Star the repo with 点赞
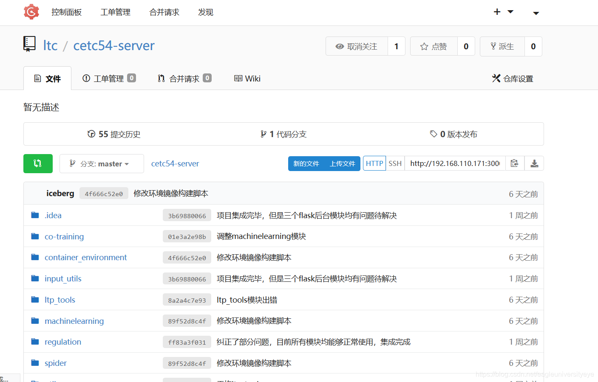Screen dimensions: 598x382 tap(434, 46)
